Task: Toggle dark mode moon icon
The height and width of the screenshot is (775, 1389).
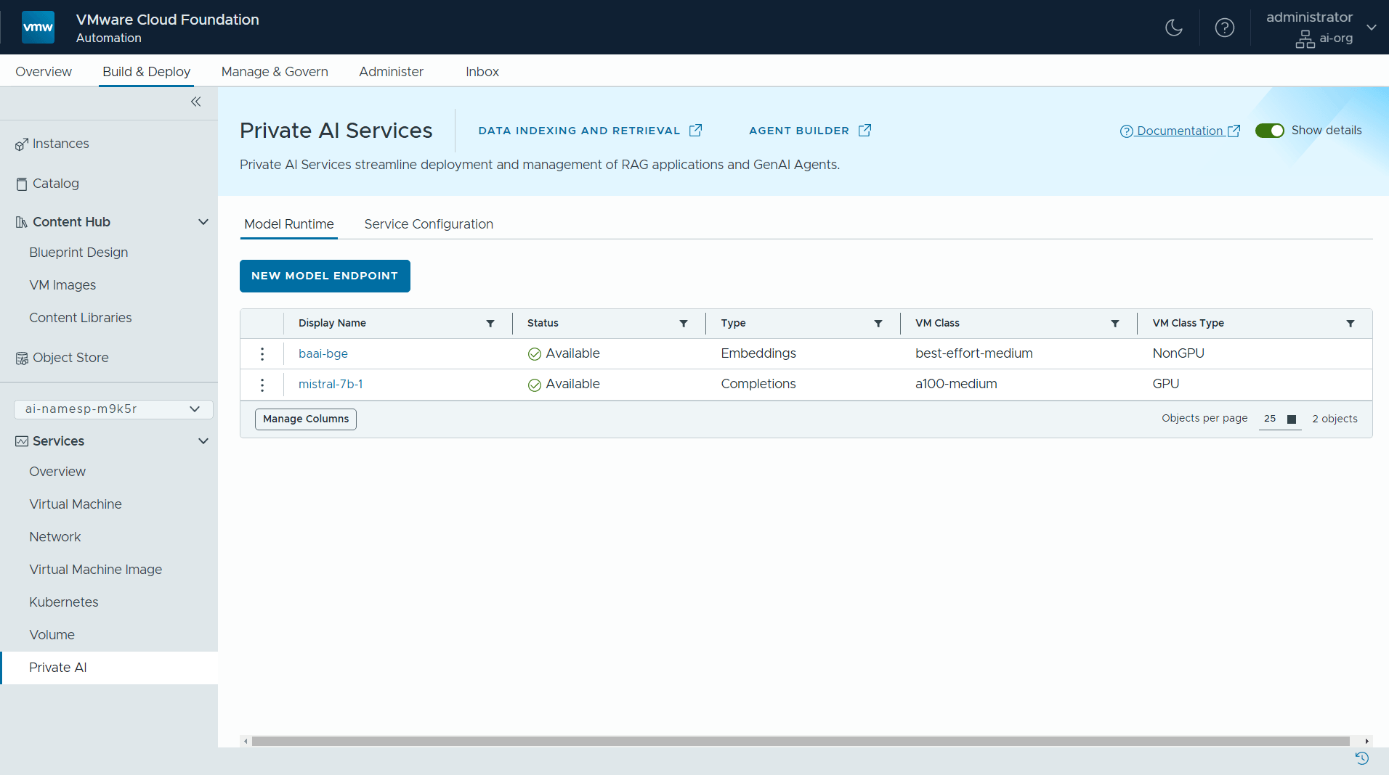Action: click(x=1173, y=28)
